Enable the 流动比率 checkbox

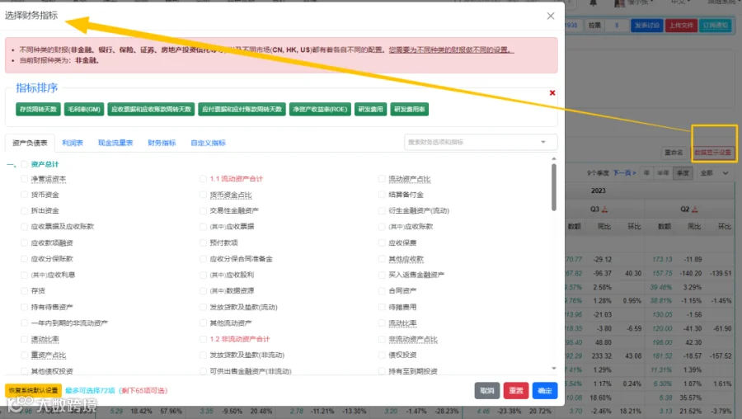click(x=382, y=322)
